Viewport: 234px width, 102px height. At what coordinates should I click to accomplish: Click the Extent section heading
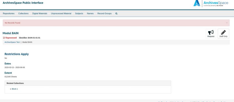tap(8, 73)
